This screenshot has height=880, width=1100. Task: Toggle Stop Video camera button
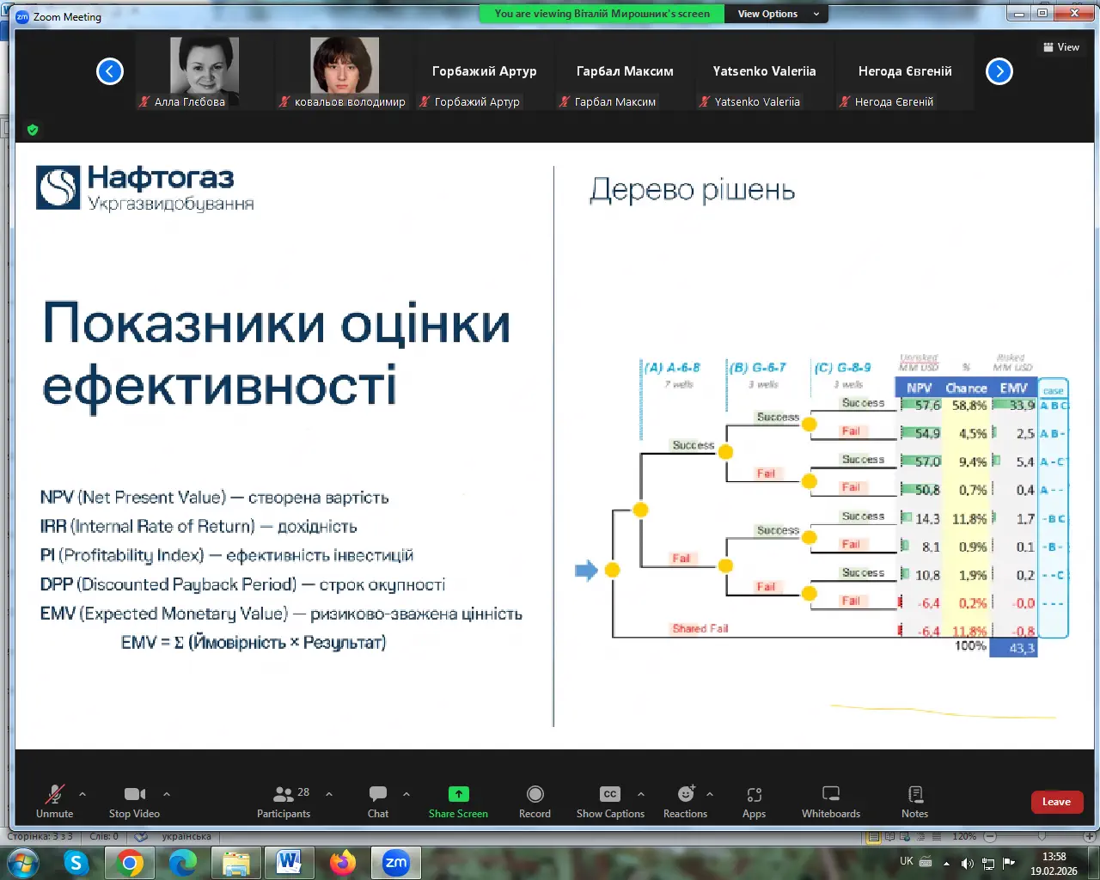134,800
